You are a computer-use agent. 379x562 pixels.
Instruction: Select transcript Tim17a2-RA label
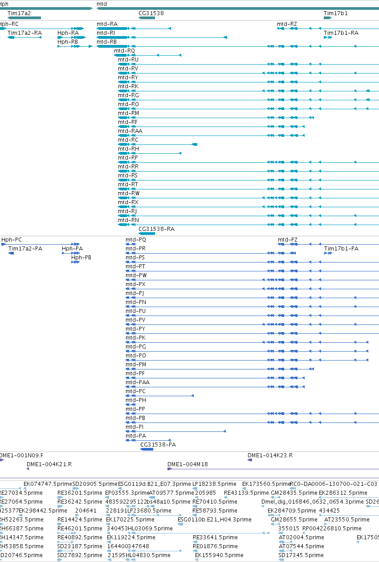click(25, 33)
